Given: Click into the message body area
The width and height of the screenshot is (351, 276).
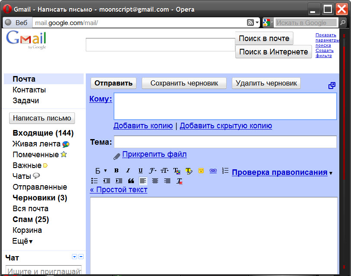Looking at the screenshot, I should click(214, 236).
